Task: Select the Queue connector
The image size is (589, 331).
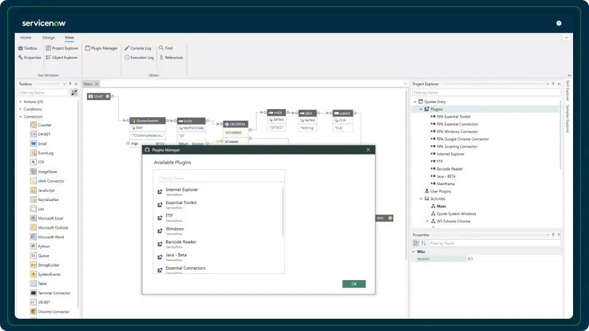Action: [x=40, y=256]
